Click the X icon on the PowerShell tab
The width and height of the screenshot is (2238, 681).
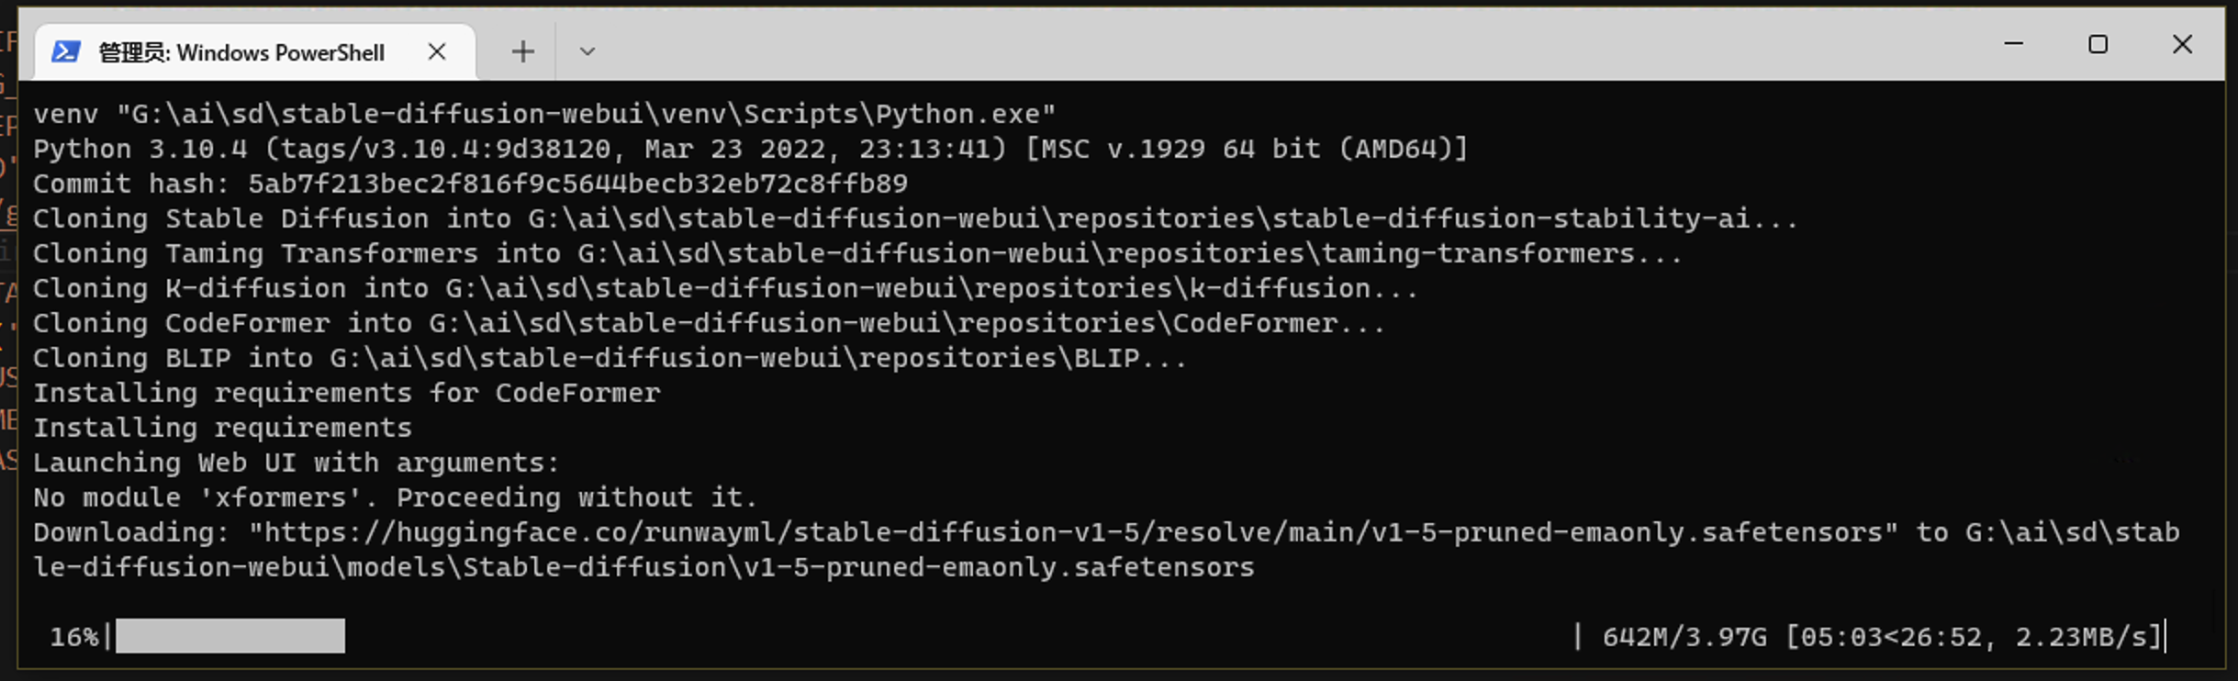(x=437, y=52)
